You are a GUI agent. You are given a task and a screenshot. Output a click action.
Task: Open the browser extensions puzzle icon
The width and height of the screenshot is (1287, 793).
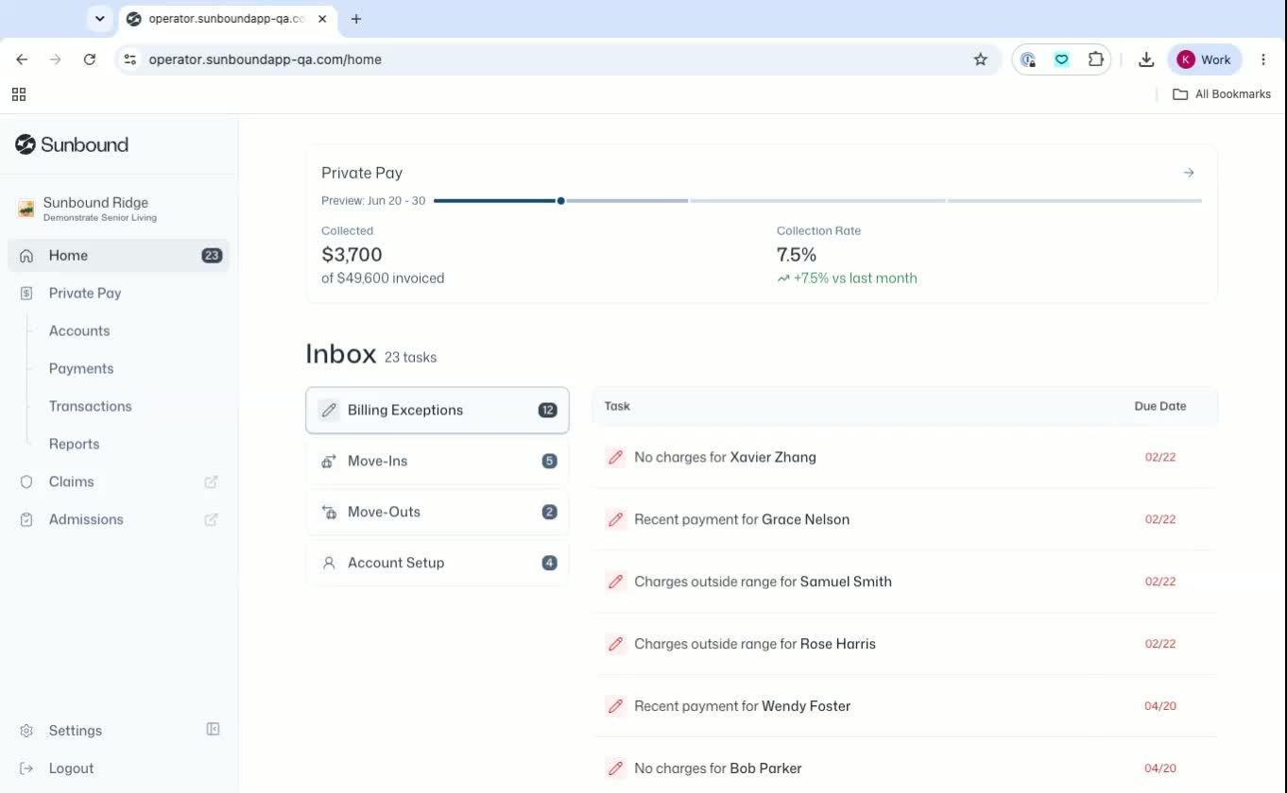pos(1095,59)
